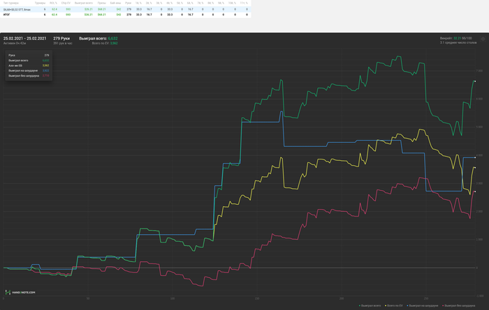Click 'Активен 0ч 42м' text
The image size is (489, 310).
(x=15, y=43)
